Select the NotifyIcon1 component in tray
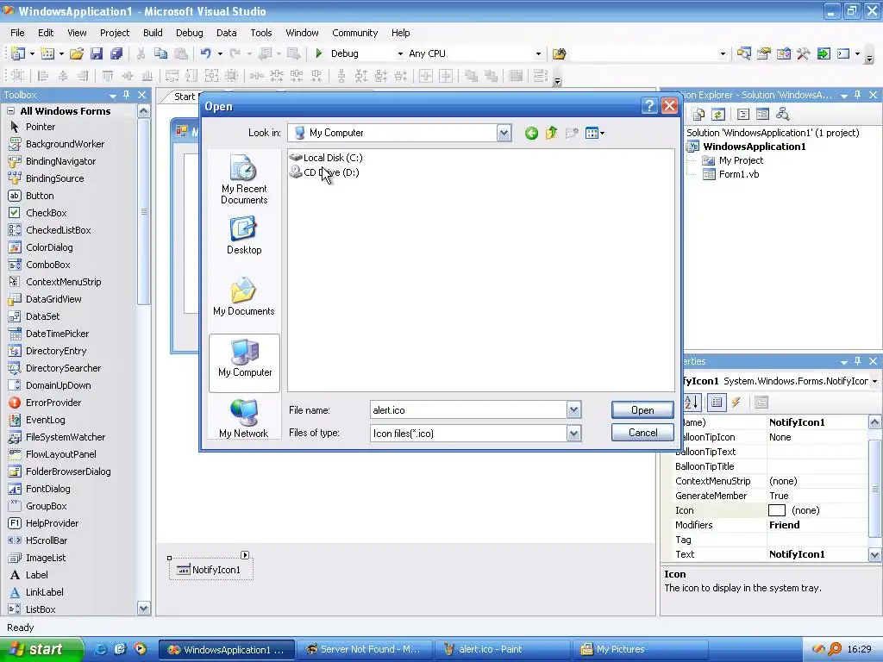Viewport: 883px width, 662px height. [210, 570]
